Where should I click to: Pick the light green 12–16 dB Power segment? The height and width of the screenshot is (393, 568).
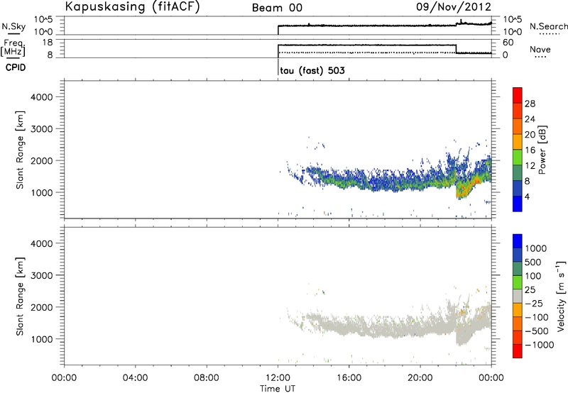tap(518, 157)
